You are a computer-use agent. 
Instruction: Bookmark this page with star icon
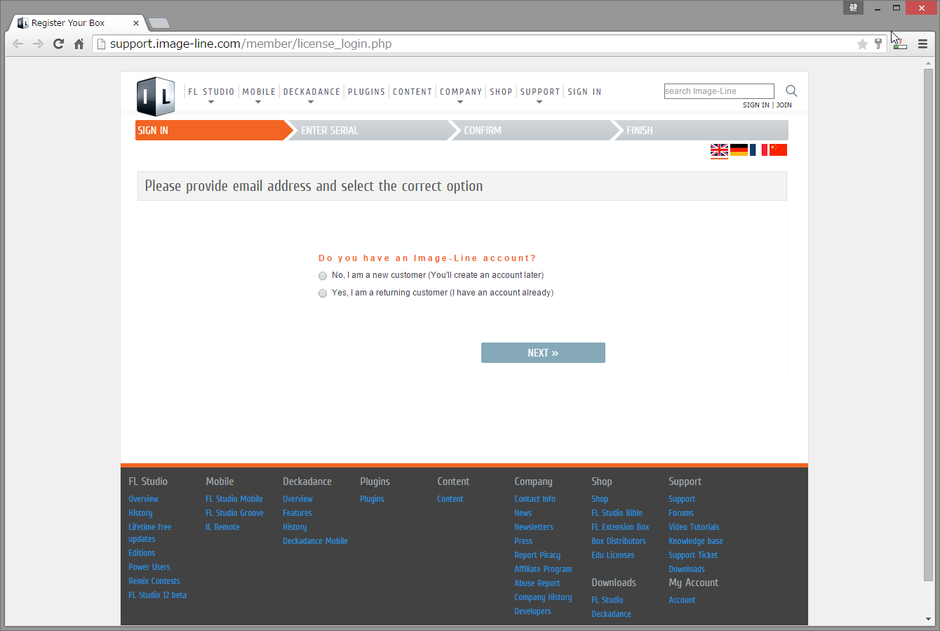pyautogui.click(x=862, y=44)
